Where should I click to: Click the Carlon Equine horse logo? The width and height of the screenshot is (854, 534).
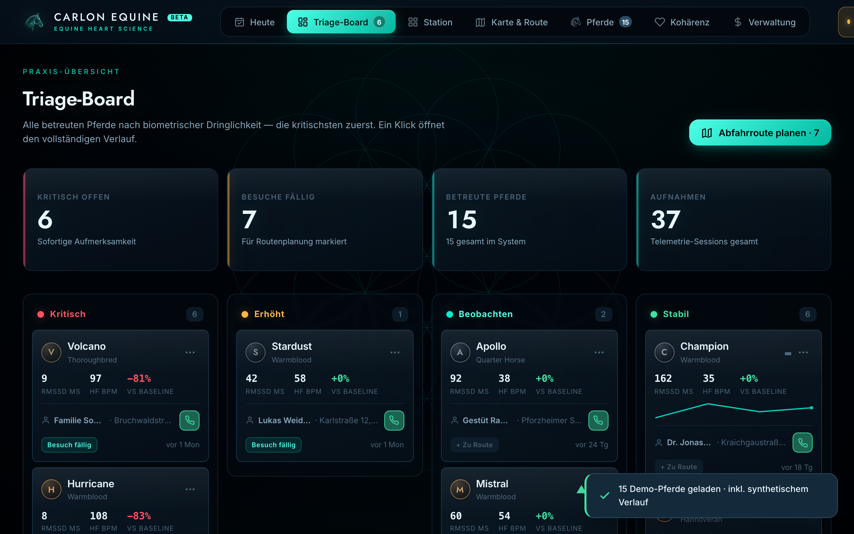point(34,22)
